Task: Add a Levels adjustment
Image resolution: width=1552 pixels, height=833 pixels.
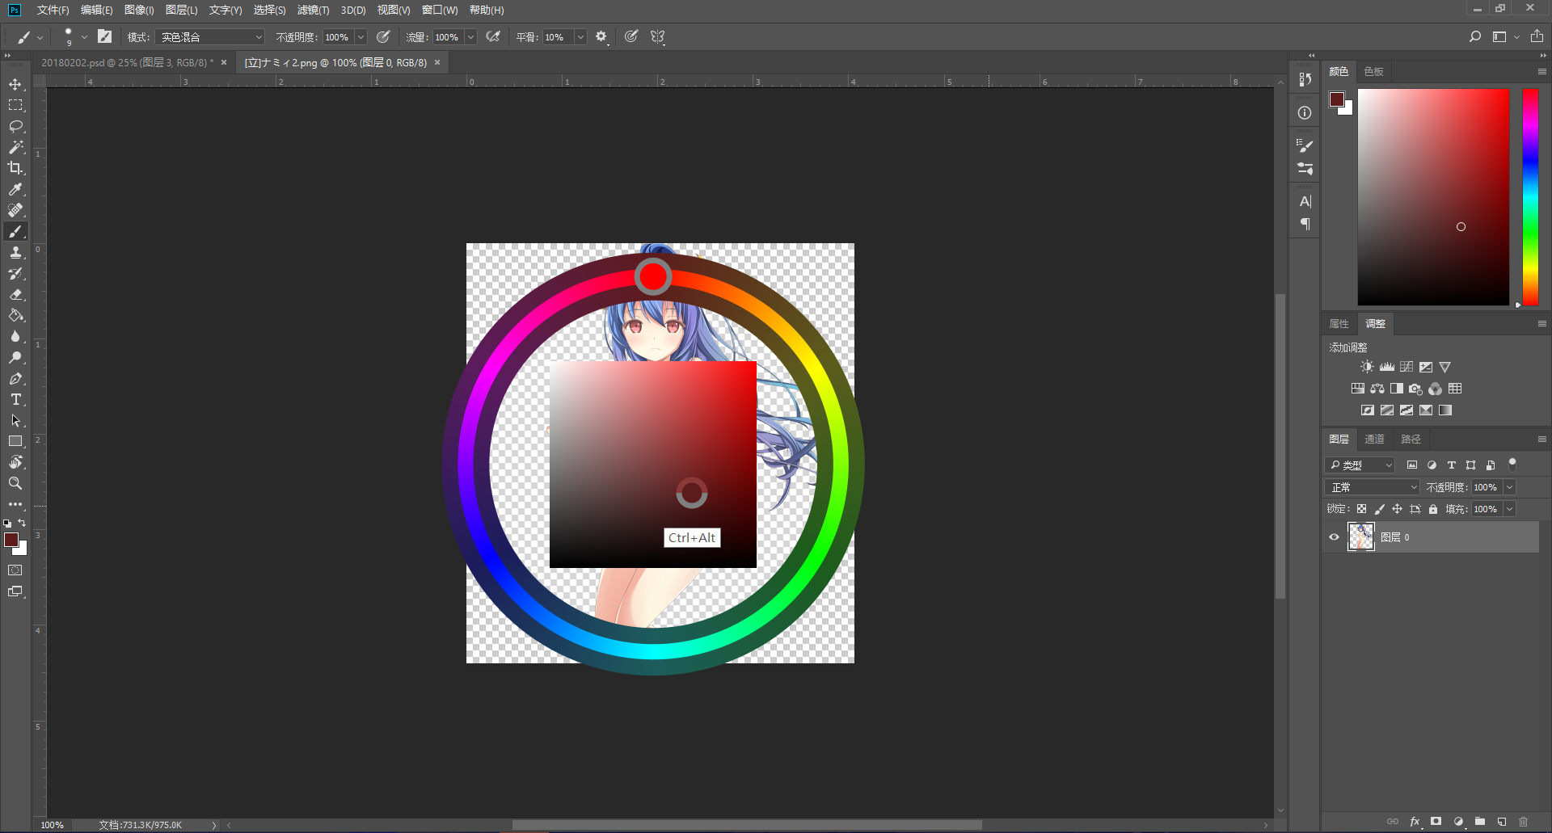Action: pyautogui.click(x=1387, y=367)
